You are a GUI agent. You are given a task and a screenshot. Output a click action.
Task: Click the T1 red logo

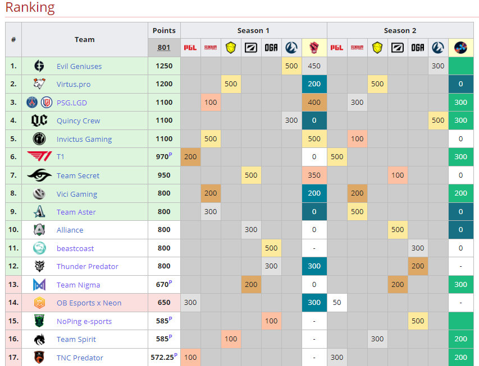[39, 156]
